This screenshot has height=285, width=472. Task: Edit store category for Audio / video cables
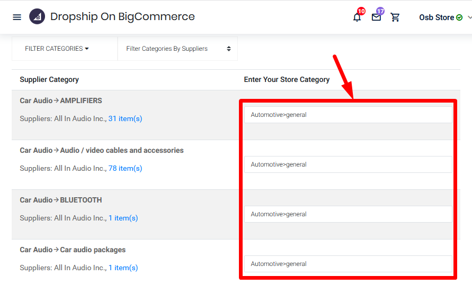(348, 164)
